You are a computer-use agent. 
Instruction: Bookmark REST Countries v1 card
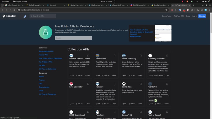pyautogui.click(x=88, y=112)
